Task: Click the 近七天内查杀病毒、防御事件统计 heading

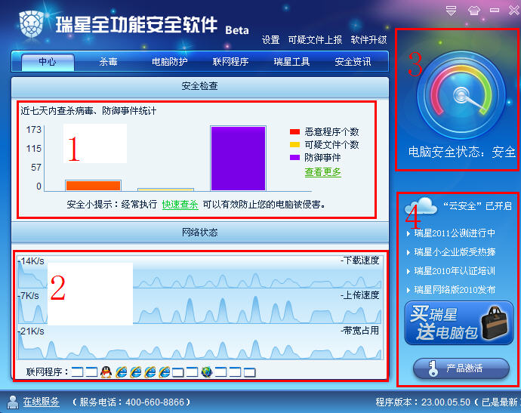Action: point(88,111)
